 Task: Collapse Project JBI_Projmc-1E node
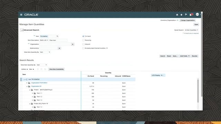click(30, 104)
